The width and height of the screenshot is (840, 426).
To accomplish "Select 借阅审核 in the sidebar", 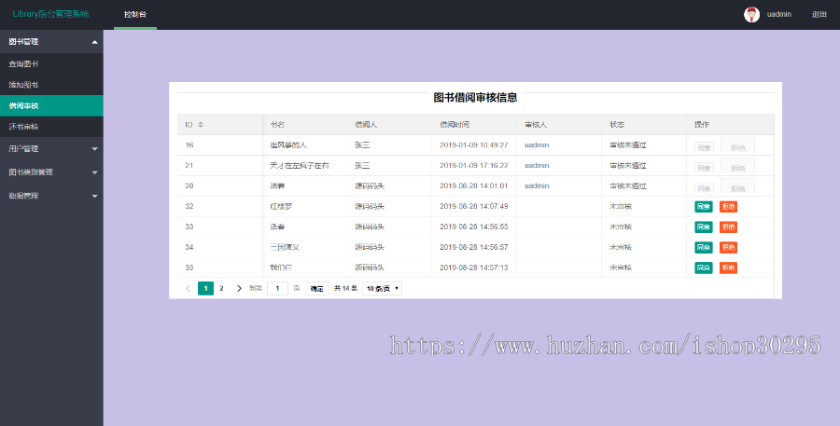I will click(51, 106).
